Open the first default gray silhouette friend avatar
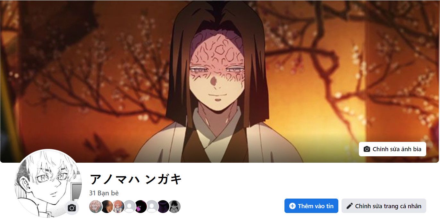 coord(130,207)
